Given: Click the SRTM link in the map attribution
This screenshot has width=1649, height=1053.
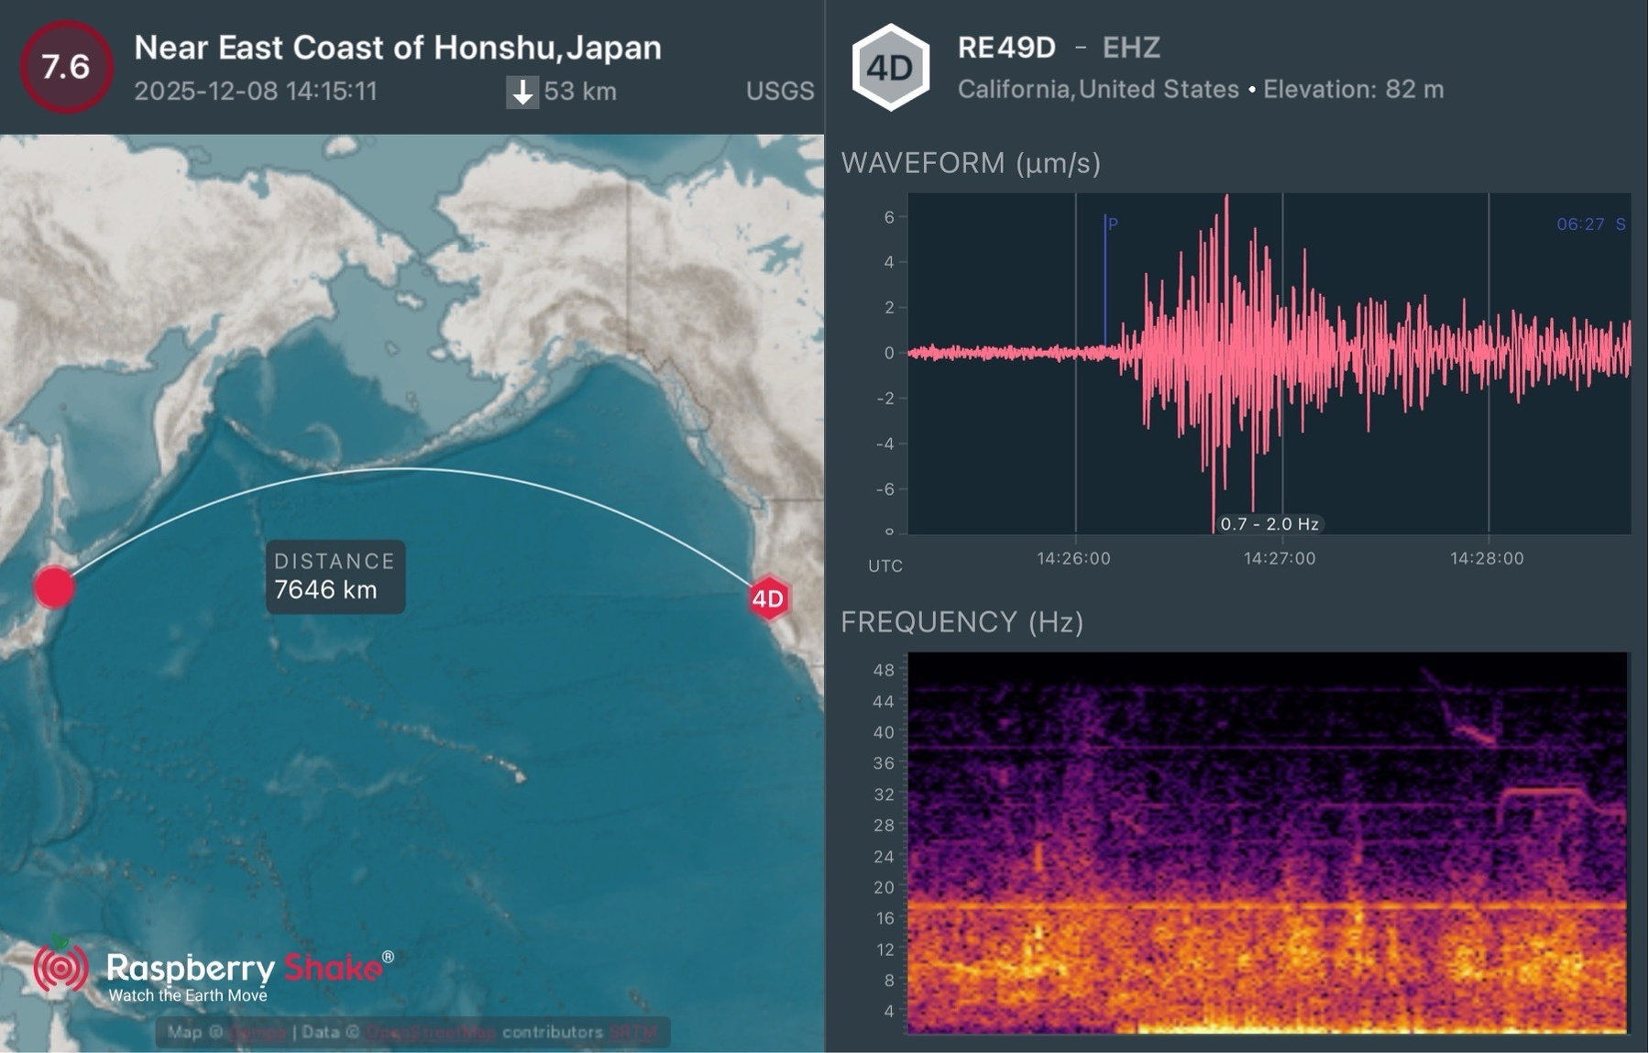Looking at the screenshot, I should tap(634, 1030).
